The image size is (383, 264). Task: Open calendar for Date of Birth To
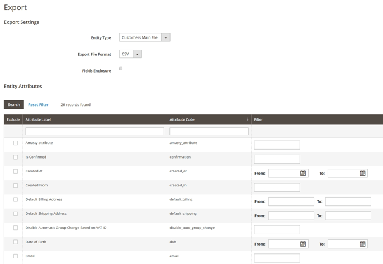pos(362,244)
